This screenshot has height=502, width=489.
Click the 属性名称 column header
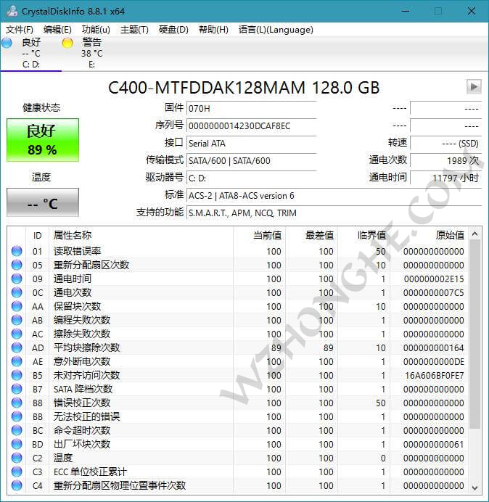[x=141, y=235]
